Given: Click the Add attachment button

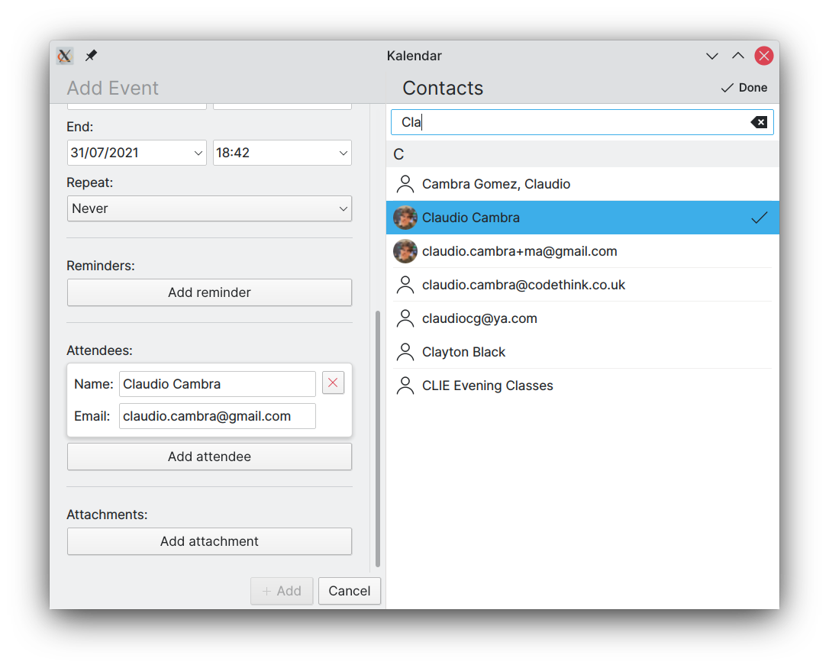Looking at the screenshot, I should (x=209, y=541).
